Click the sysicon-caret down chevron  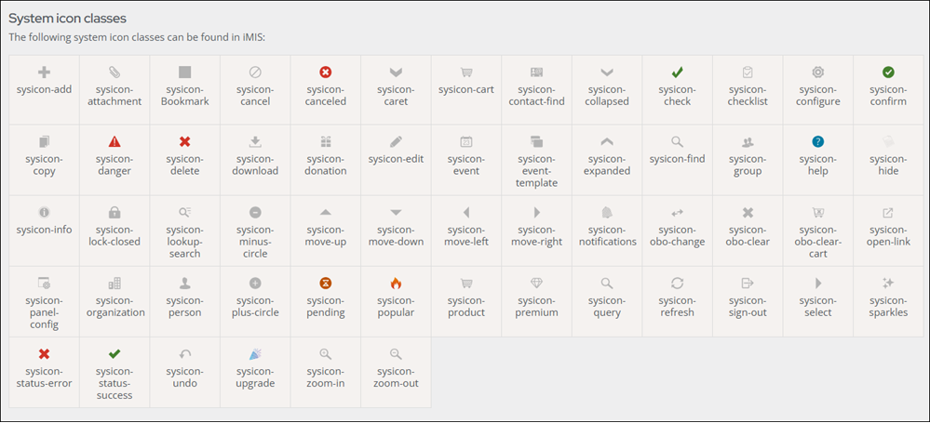[x=396, y=72]
